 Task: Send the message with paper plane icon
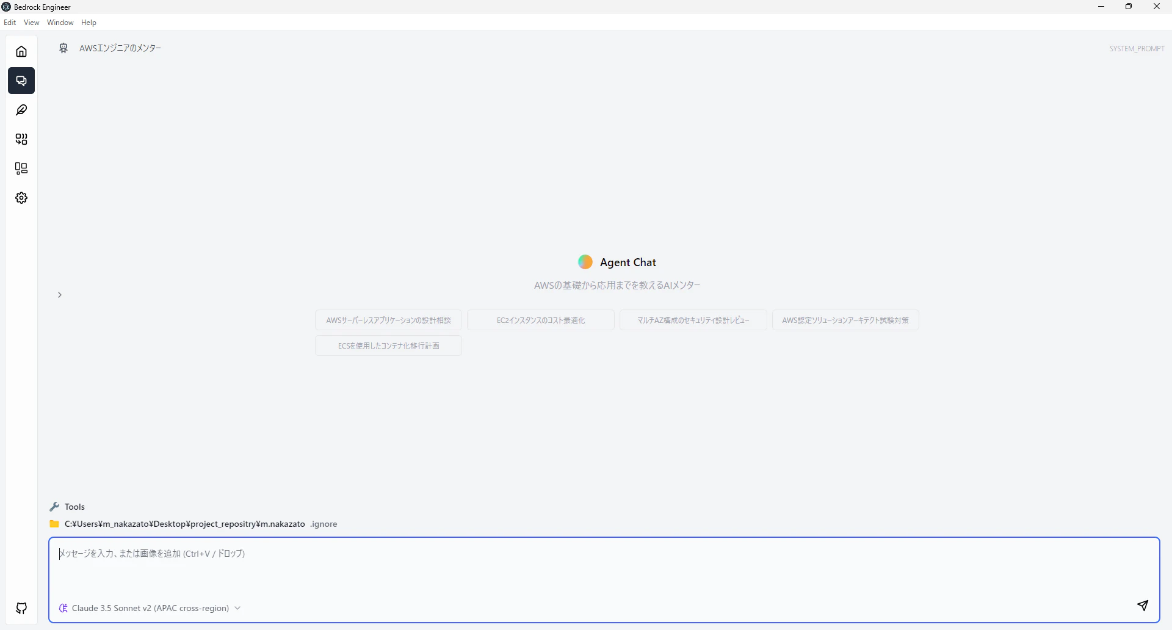[1143, 605]
